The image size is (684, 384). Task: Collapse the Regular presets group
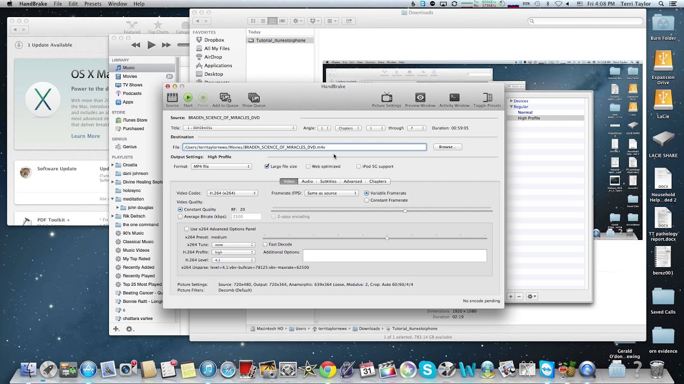(x=511, y=107)
